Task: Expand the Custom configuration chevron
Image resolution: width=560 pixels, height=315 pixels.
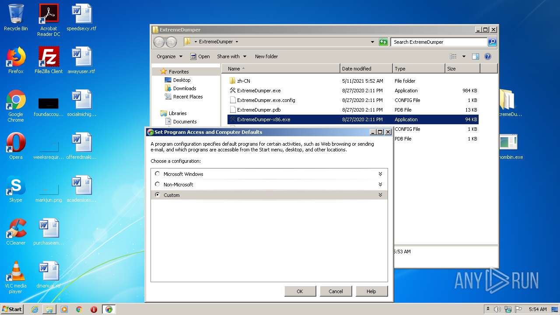Action: [380, 195]
